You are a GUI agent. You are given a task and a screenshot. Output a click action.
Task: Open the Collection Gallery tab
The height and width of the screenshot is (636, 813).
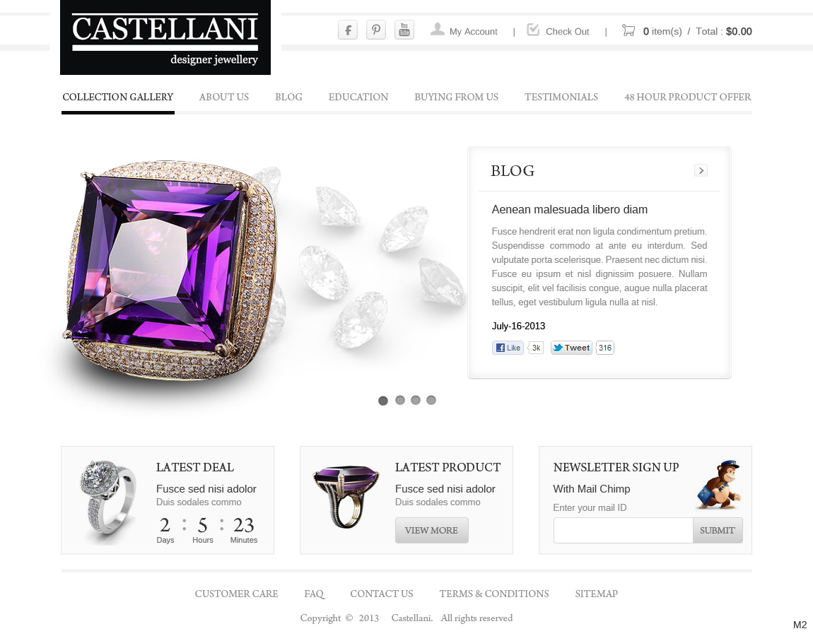click(117, 97)
